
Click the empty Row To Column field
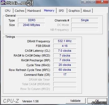pos(65,89)
